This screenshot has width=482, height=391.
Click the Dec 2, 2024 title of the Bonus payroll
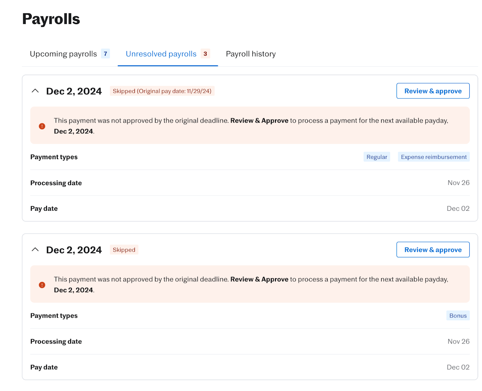[x=74, y=250]
